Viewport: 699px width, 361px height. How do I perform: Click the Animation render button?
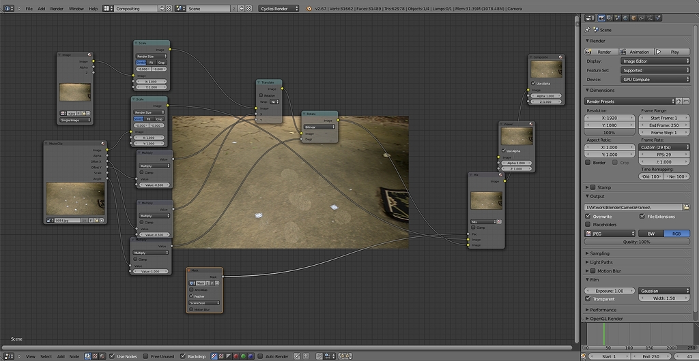click(x=636, y=52)
